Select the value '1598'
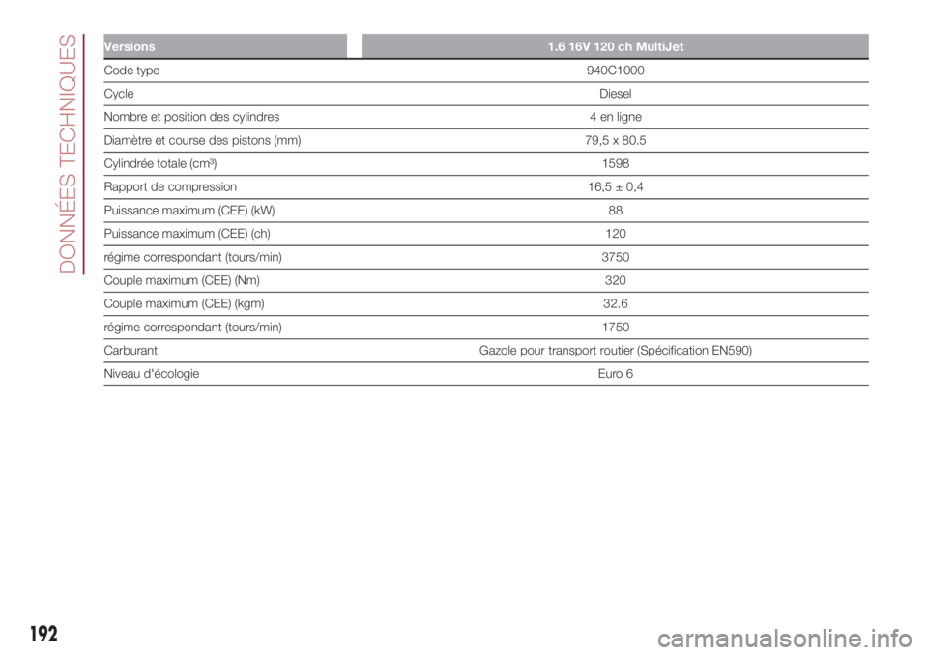Image resolution: width=928 pixels, height=655 pixels. click(616, 164)
